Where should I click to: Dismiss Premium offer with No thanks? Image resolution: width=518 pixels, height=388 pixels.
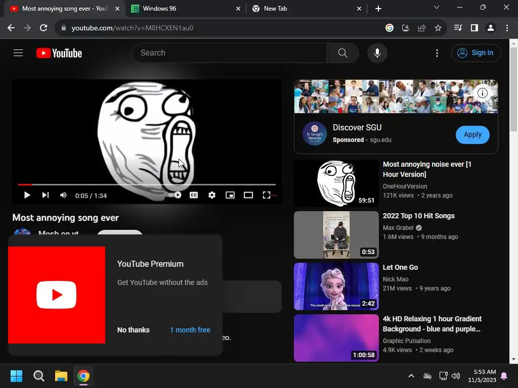coord(134,330)
